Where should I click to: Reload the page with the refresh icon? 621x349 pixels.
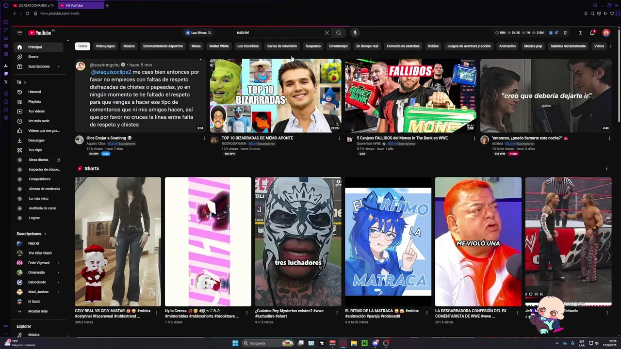[x=27, y=13]
